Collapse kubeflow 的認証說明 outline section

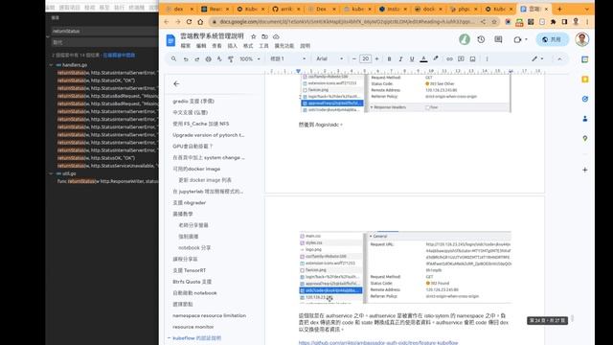[x=169, y=338]
